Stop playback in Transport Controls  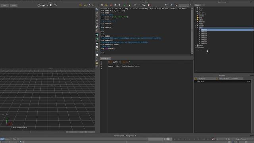pyautogui.click(x=194, y=139)
